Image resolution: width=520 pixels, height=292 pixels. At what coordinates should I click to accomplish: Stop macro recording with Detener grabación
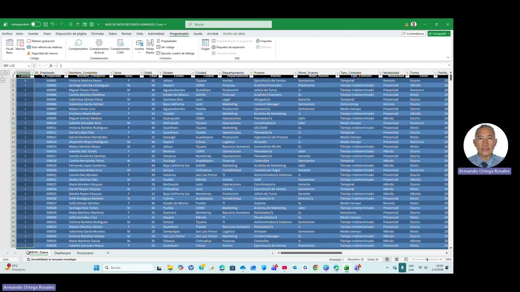pos(41,41)
